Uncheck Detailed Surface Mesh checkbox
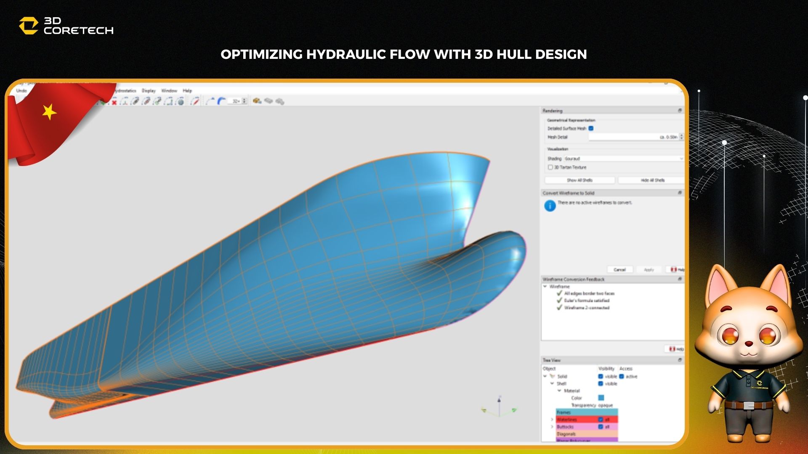The height and width of the screenshot is (454, 808). (x=591, y=128)
